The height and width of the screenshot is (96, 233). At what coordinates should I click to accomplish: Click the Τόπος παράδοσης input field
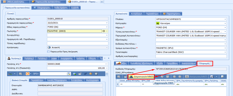pyautogui.click(x=78, y=43)
